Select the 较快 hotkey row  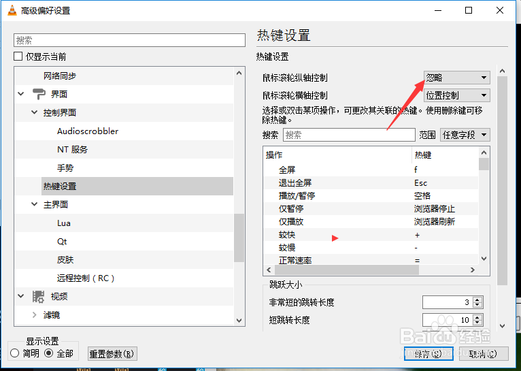tap(371, 235)
